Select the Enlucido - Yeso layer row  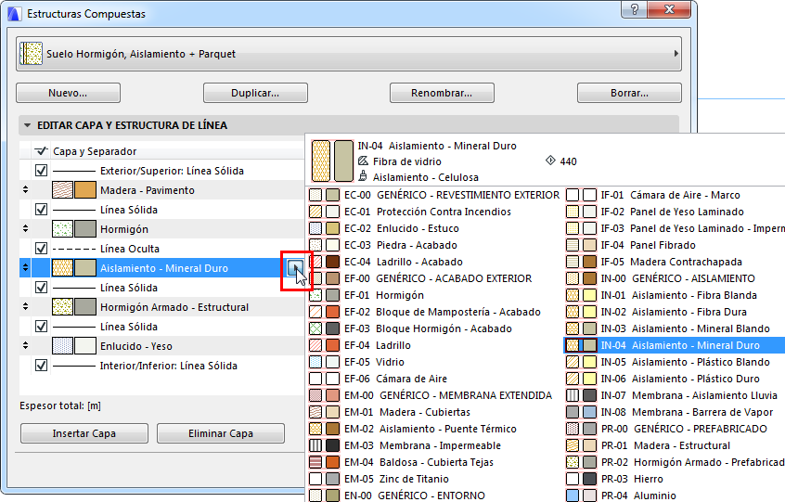(x=161, y=346)
